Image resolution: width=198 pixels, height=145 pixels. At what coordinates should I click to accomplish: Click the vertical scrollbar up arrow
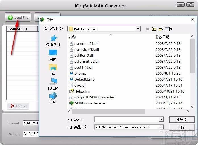pyautogui.click(x=192, y=36)
